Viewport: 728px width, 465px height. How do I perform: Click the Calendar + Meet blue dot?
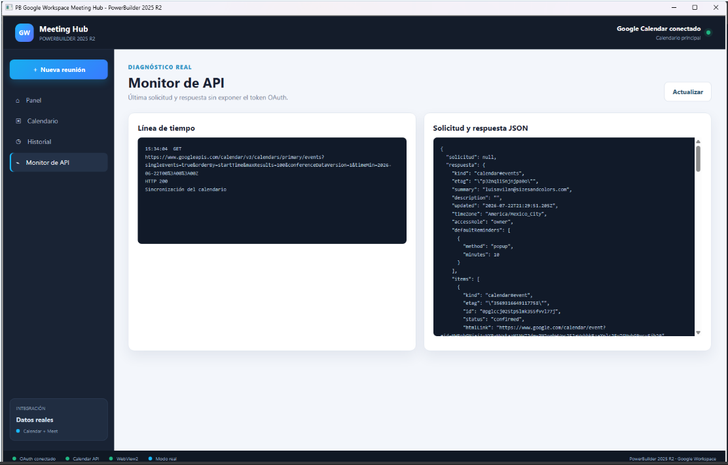coord(18,431)
